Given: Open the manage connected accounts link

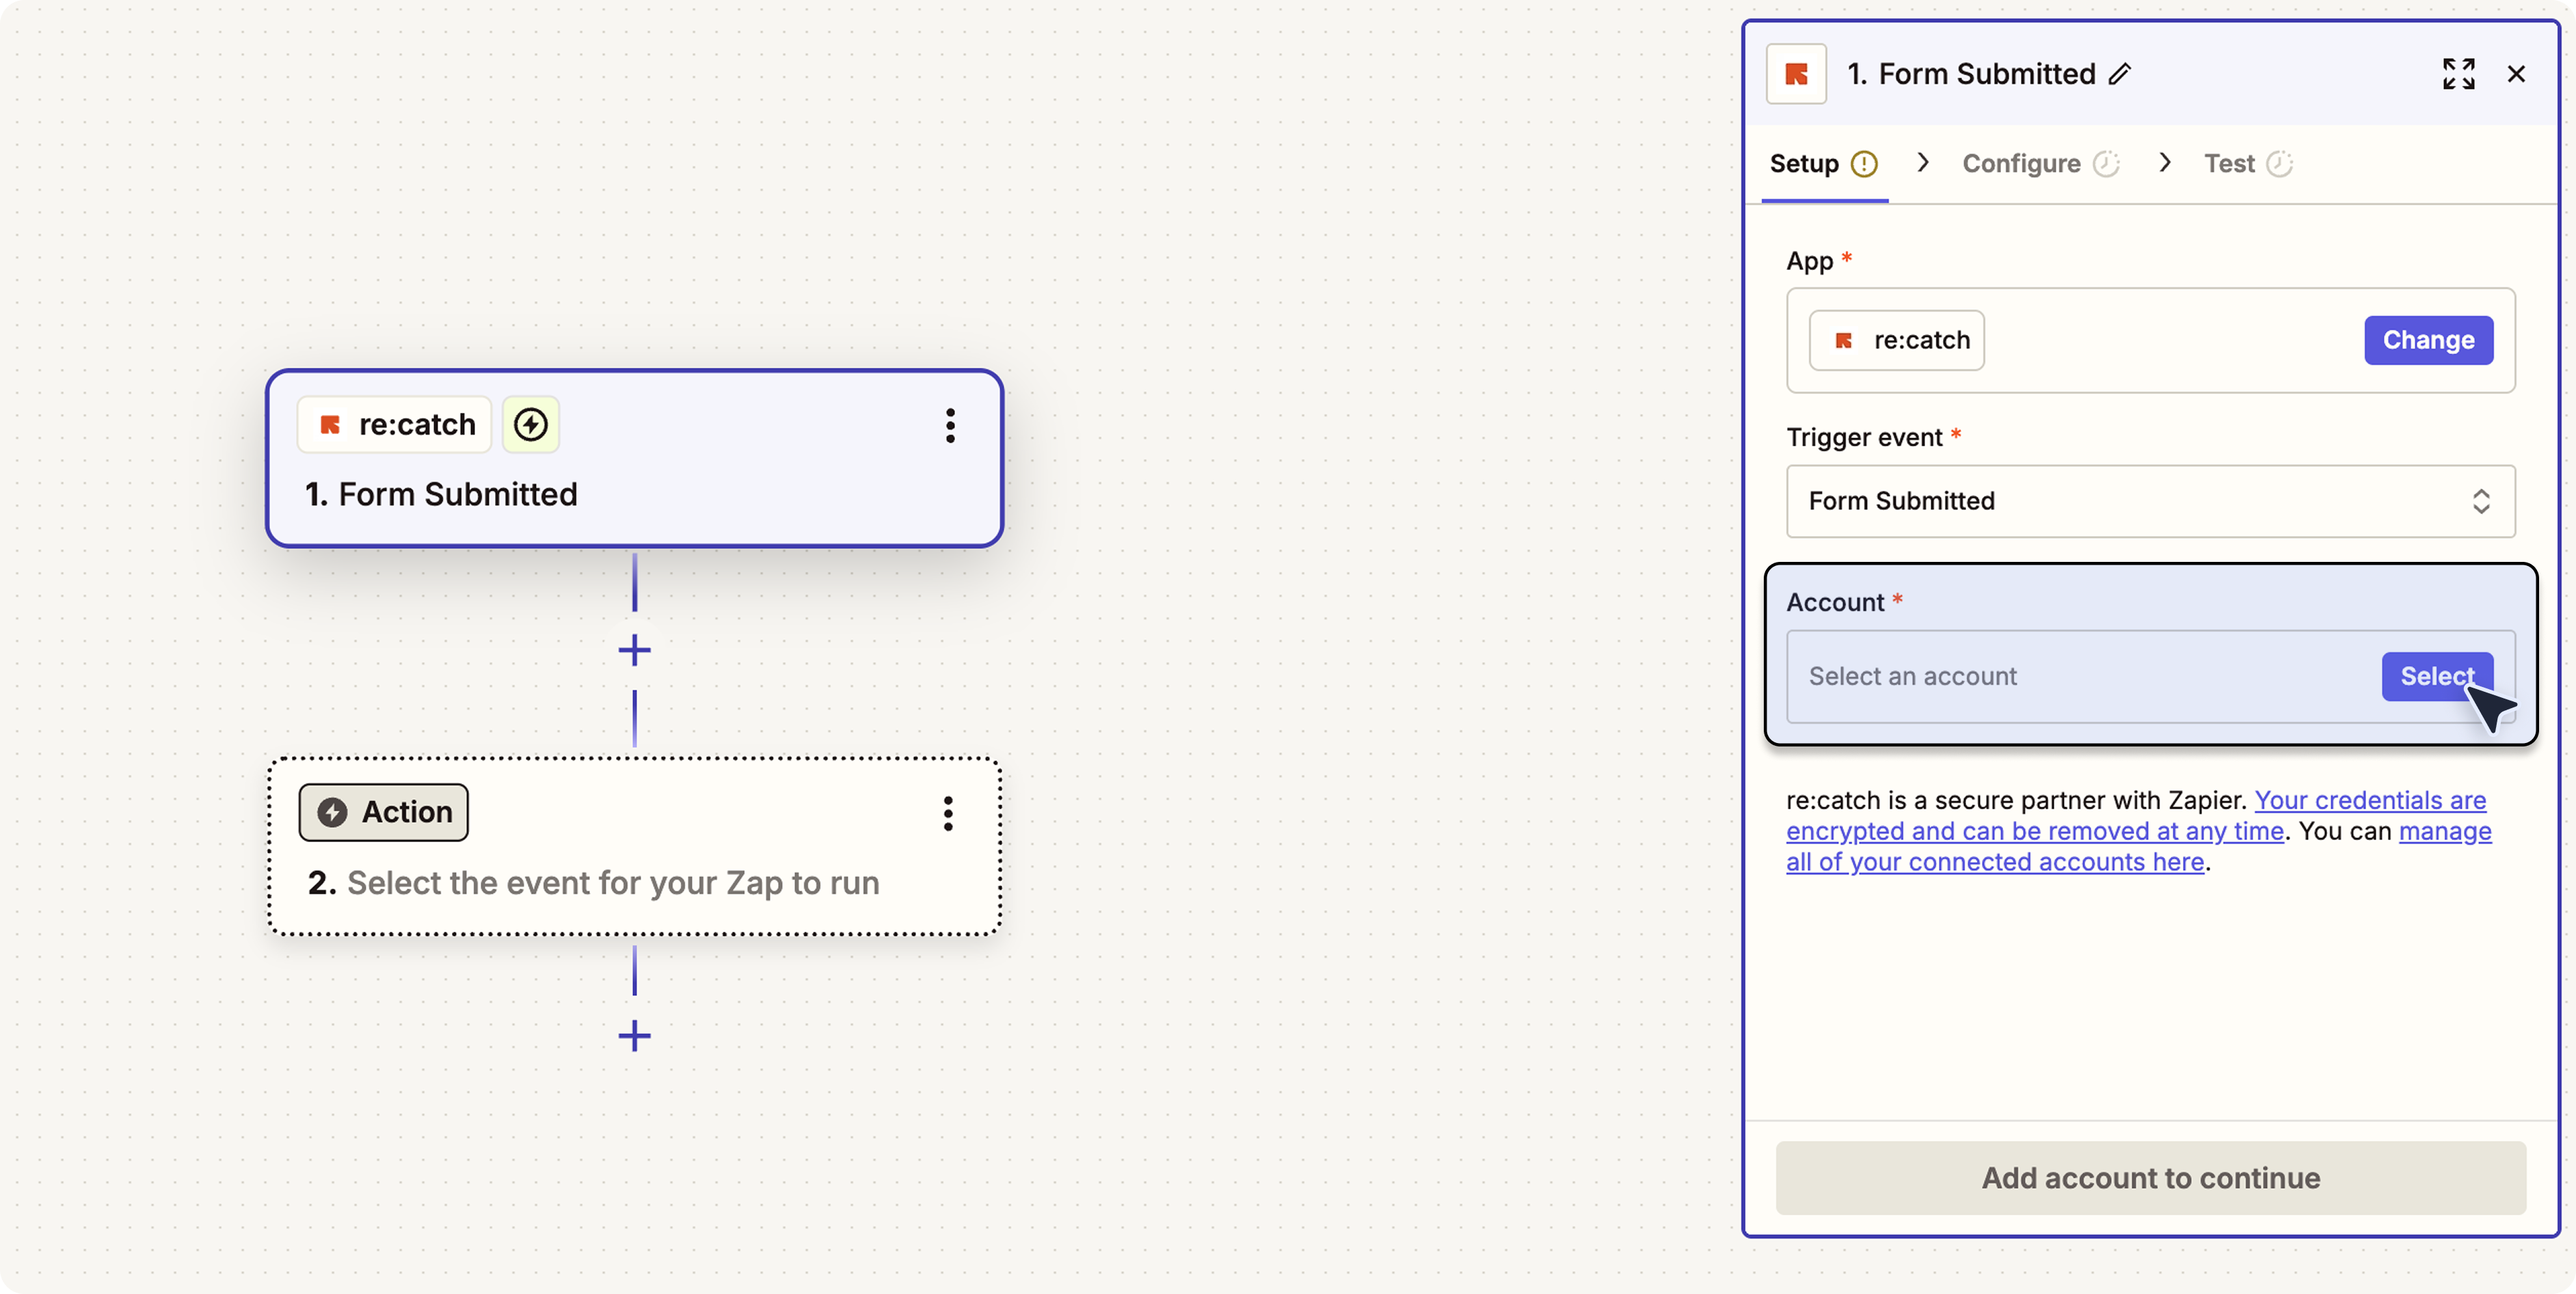Looking at the screenshot, I should (x=1995, y=862).
